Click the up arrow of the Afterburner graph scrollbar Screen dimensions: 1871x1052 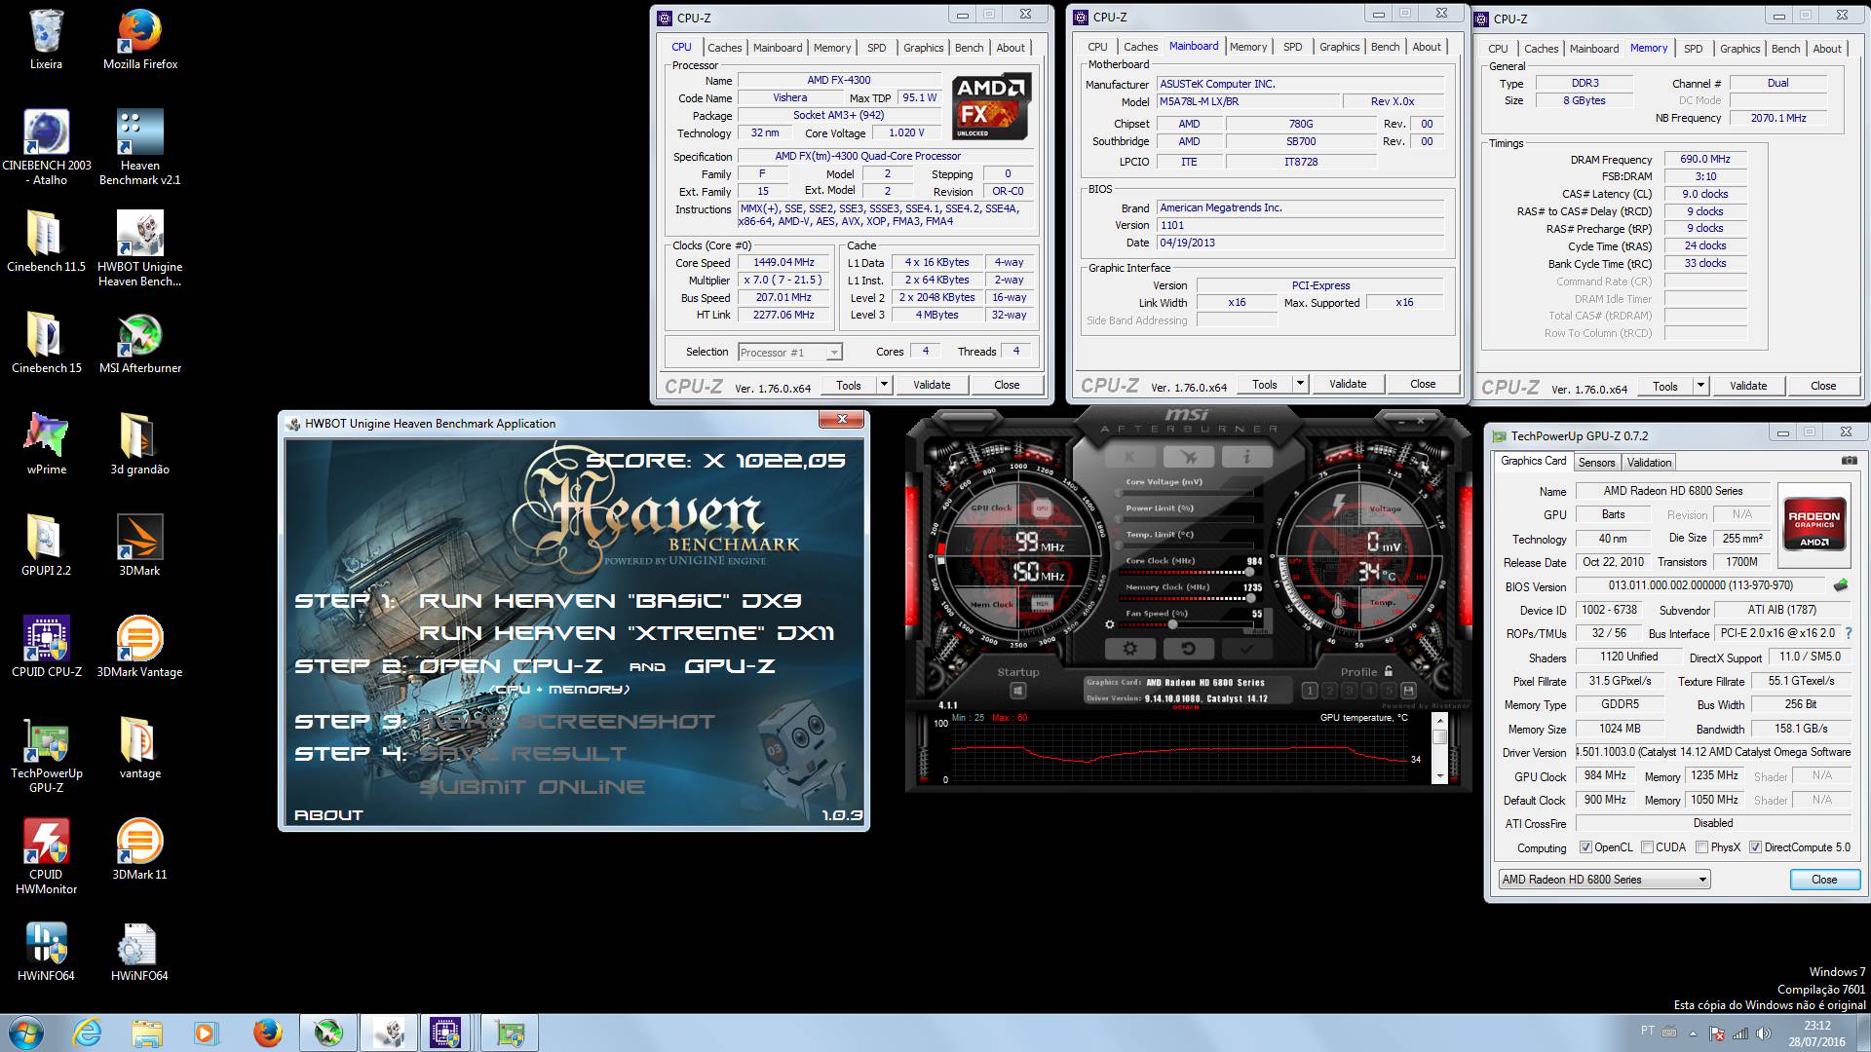pos(1439,720)
